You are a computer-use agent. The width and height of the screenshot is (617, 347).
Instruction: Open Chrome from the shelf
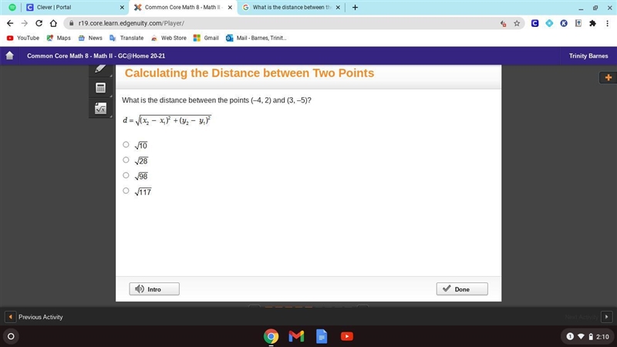(x=271, y=336)
